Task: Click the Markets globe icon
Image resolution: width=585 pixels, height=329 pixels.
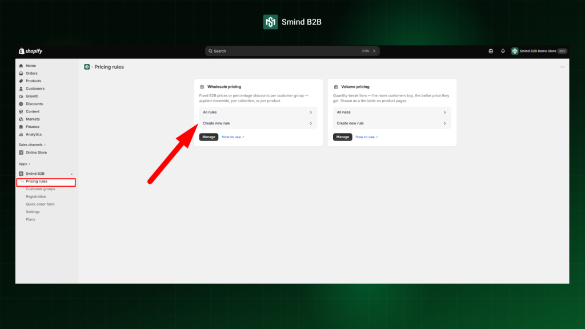Action: [x=21, y=119]
